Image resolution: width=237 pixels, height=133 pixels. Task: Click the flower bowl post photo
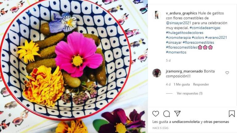(74, 66)
